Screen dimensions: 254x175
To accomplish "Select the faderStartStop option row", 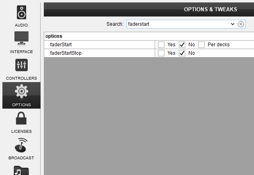I will coord(149,53).
